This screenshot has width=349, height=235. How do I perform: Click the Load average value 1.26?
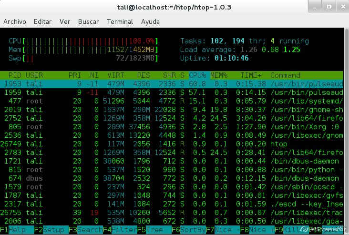[248, 50]
